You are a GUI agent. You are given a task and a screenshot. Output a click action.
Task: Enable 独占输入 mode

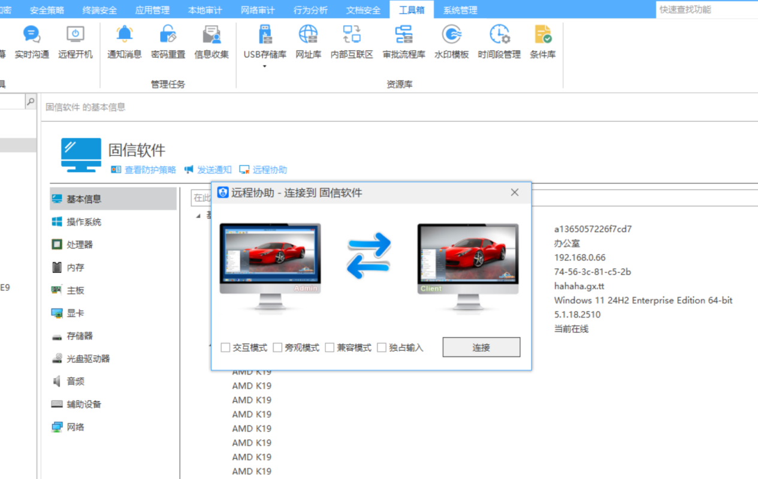(382, 347)
